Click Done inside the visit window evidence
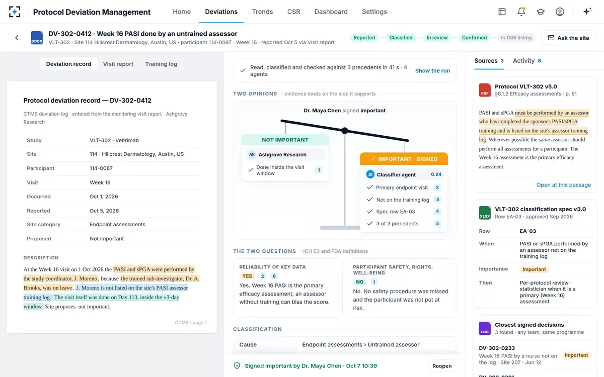This screenshot has width=604, height=377. (x=285, y=170)
